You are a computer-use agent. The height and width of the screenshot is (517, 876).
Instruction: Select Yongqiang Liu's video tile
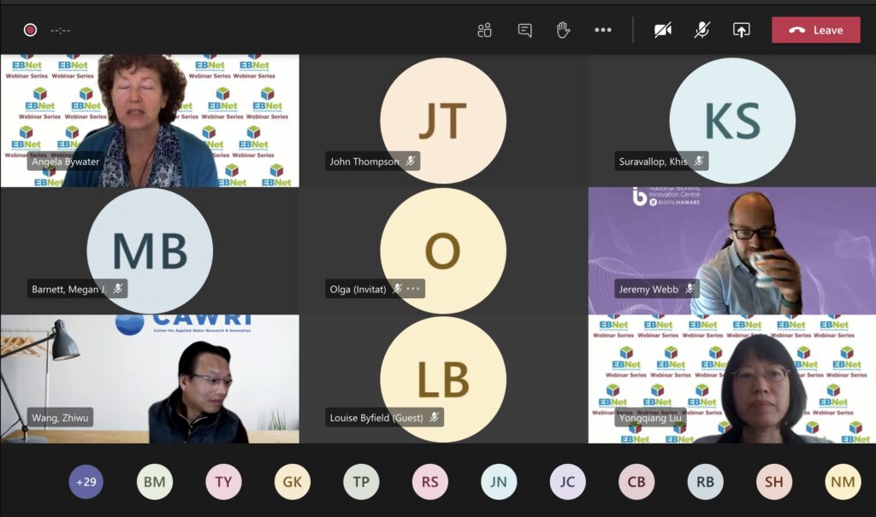tap(732, 379)
